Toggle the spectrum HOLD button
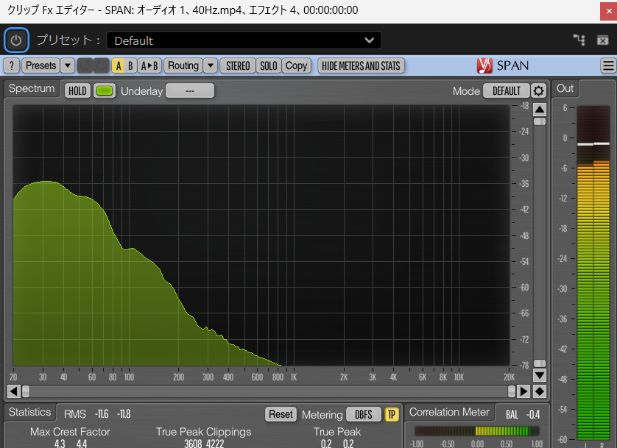617x448 pixels. [77, 91]
